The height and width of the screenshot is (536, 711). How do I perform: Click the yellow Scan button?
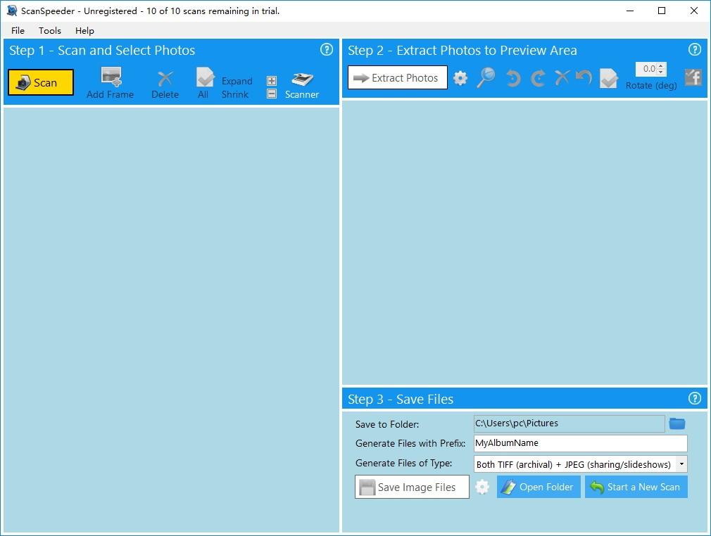[x=41, y=82]
